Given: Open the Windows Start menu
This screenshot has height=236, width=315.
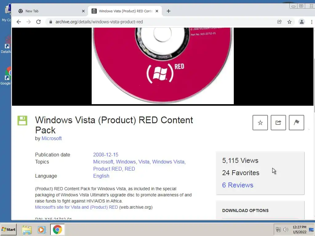Looking at the screenshot, I should point(8,230).
